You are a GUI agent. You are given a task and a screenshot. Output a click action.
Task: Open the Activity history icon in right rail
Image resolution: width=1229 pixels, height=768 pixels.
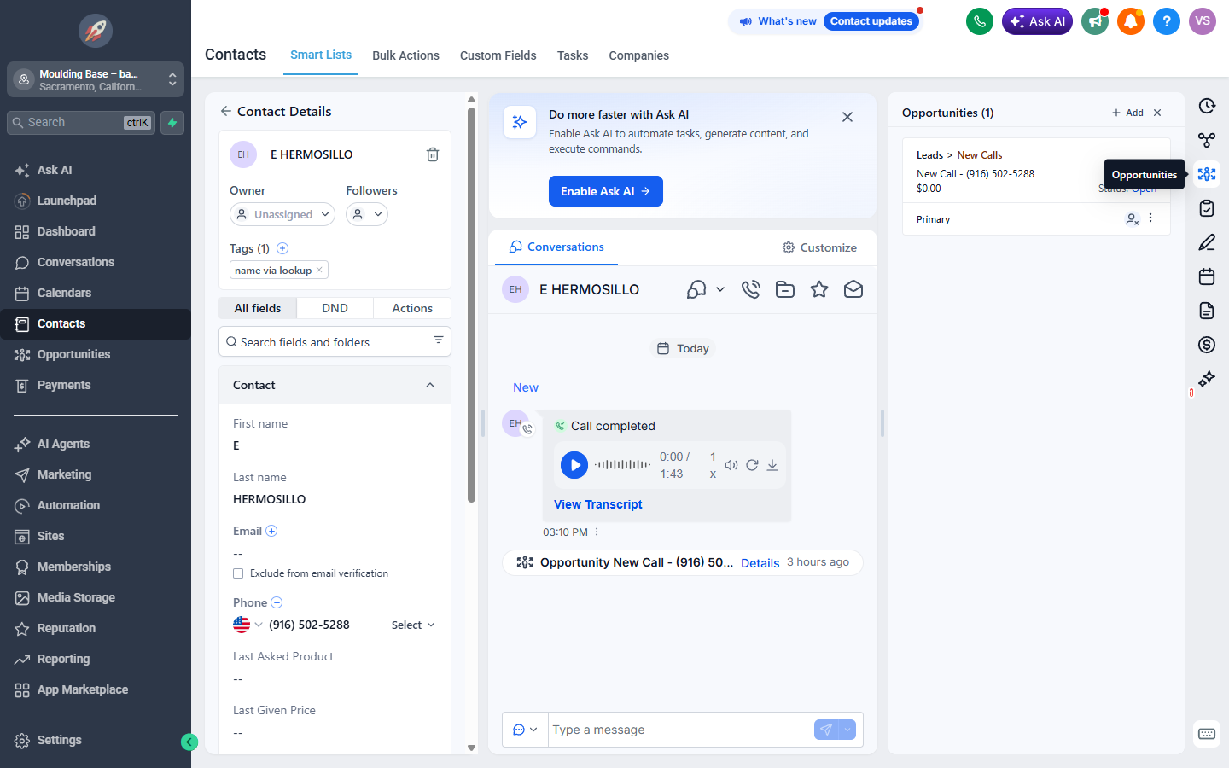point(1207,106)
